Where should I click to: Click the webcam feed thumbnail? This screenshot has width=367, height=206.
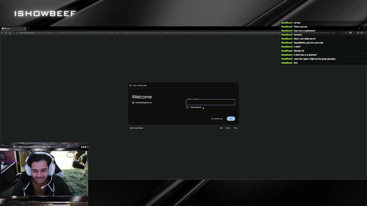[44, 173]
